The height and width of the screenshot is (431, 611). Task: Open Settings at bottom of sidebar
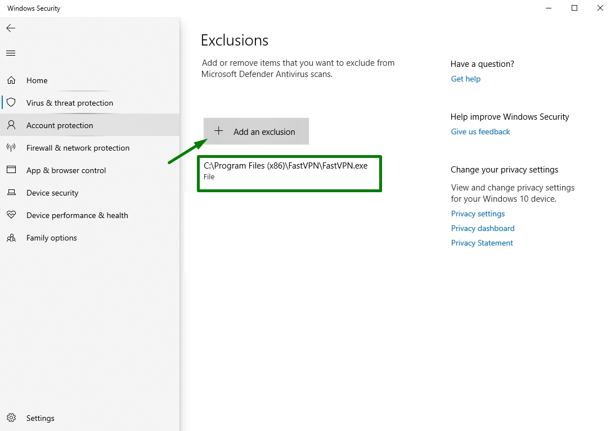click(x=89, y=418)
